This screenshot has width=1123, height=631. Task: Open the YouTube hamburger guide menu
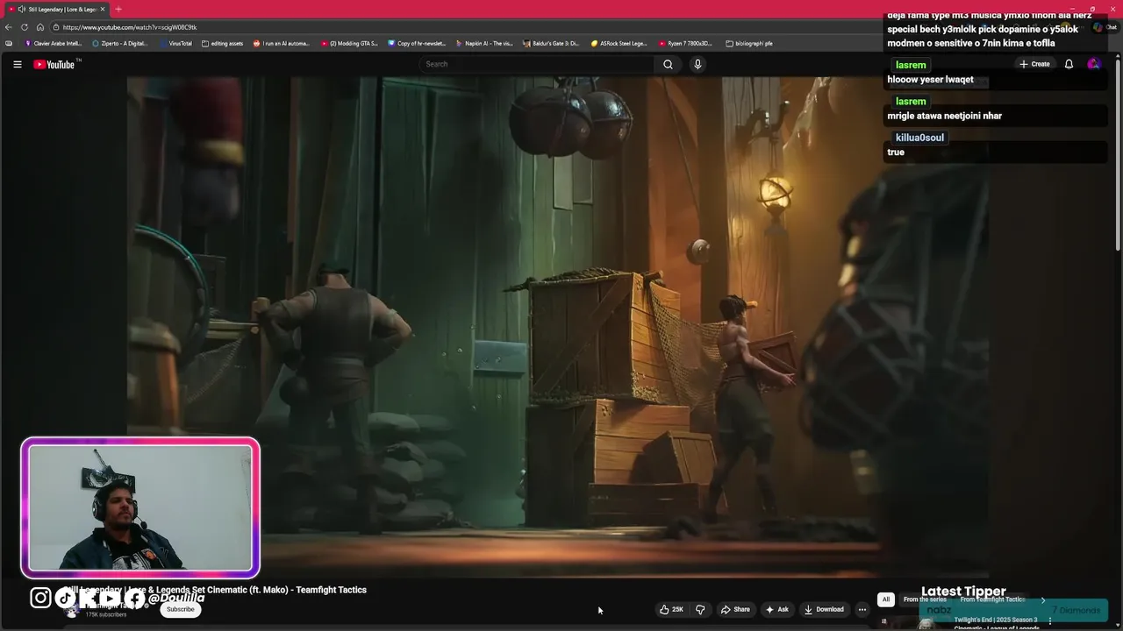click(x=17, y=64)
